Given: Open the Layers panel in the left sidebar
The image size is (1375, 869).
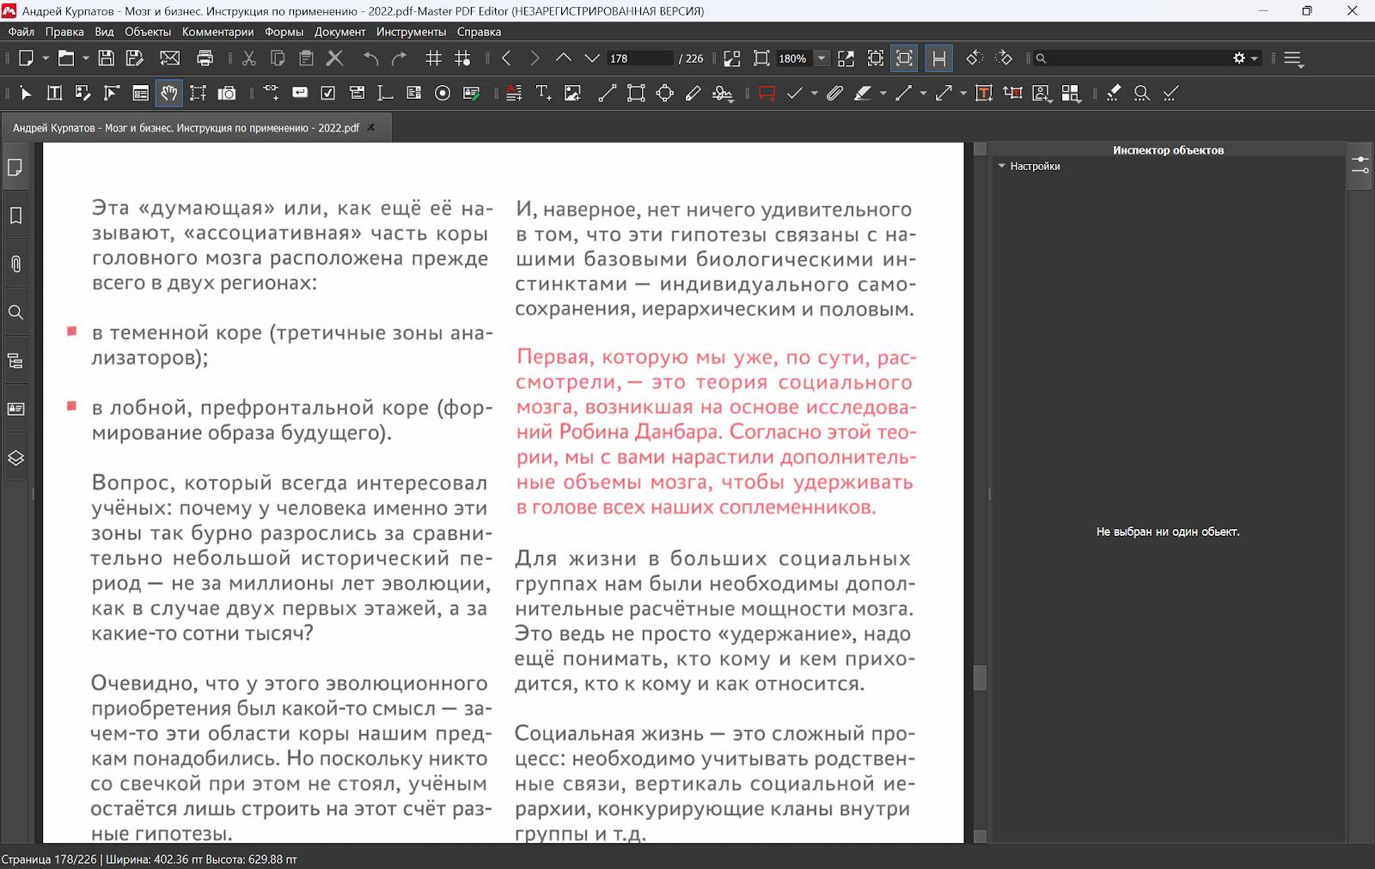Looking at the screenshot, I should pyautogui.click(x=15, y=458).
